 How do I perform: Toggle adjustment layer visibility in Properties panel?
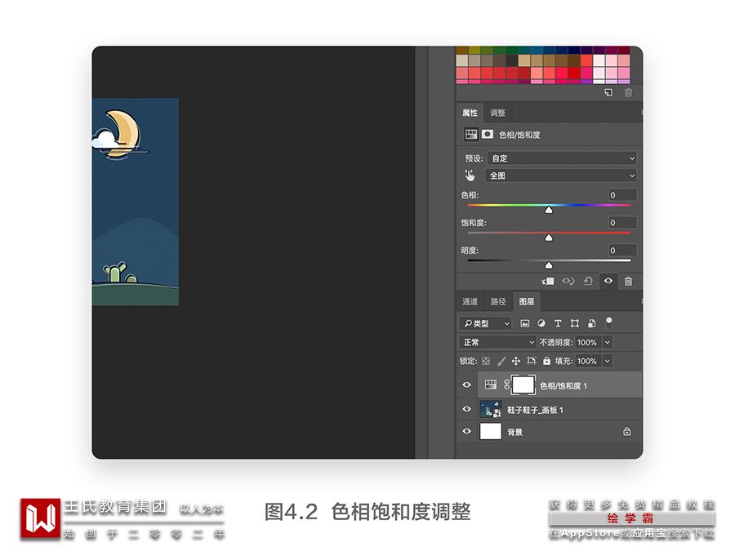[x=608, y=281]
